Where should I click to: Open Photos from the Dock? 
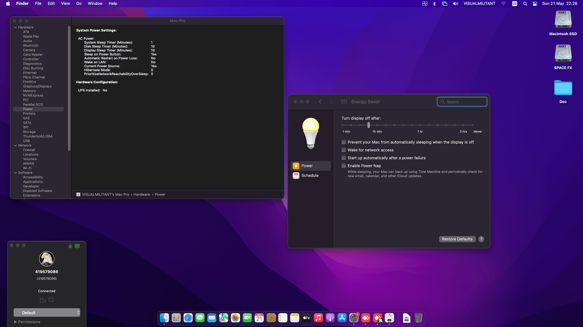tap(235, 318)
